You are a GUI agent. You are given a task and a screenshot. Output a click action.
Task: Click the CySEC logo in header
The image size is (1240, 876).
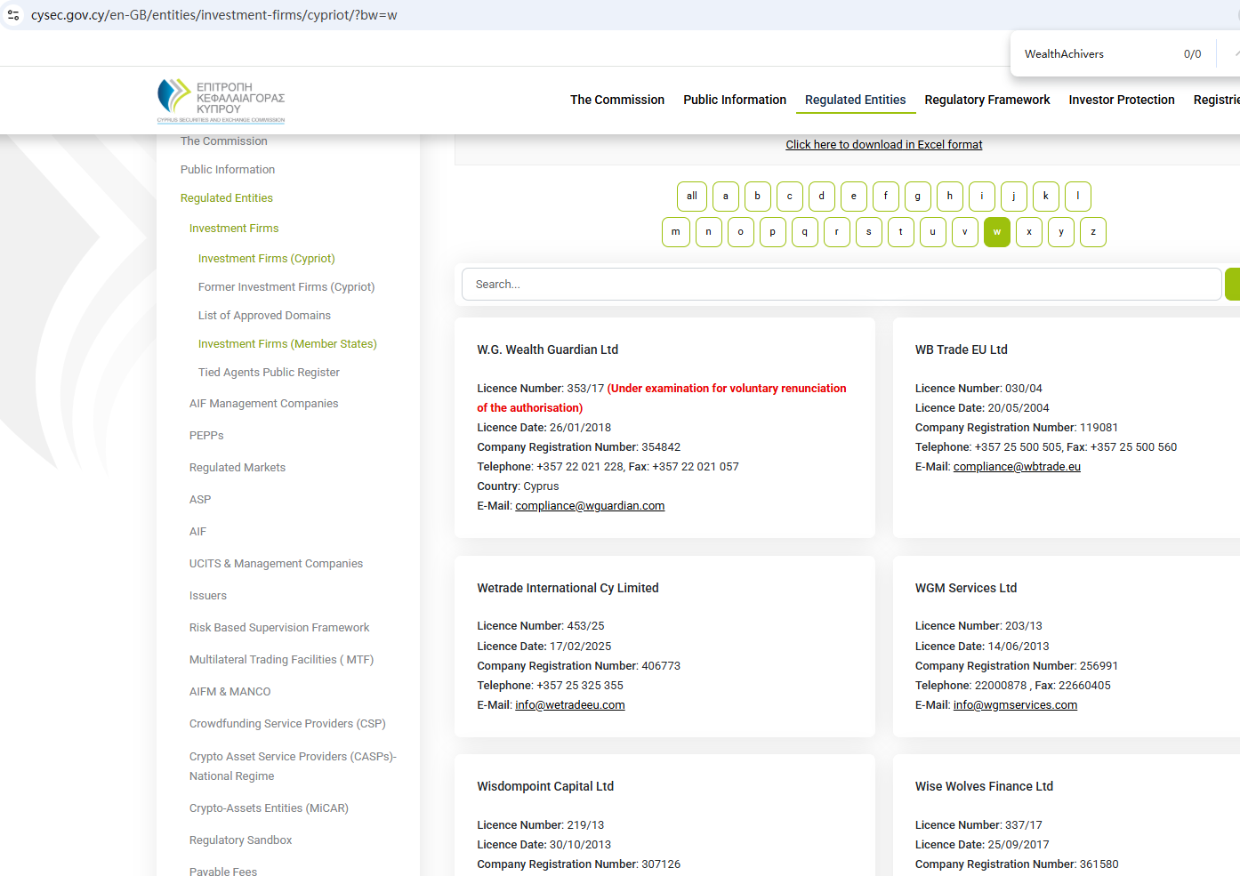(x=221, y=100)
